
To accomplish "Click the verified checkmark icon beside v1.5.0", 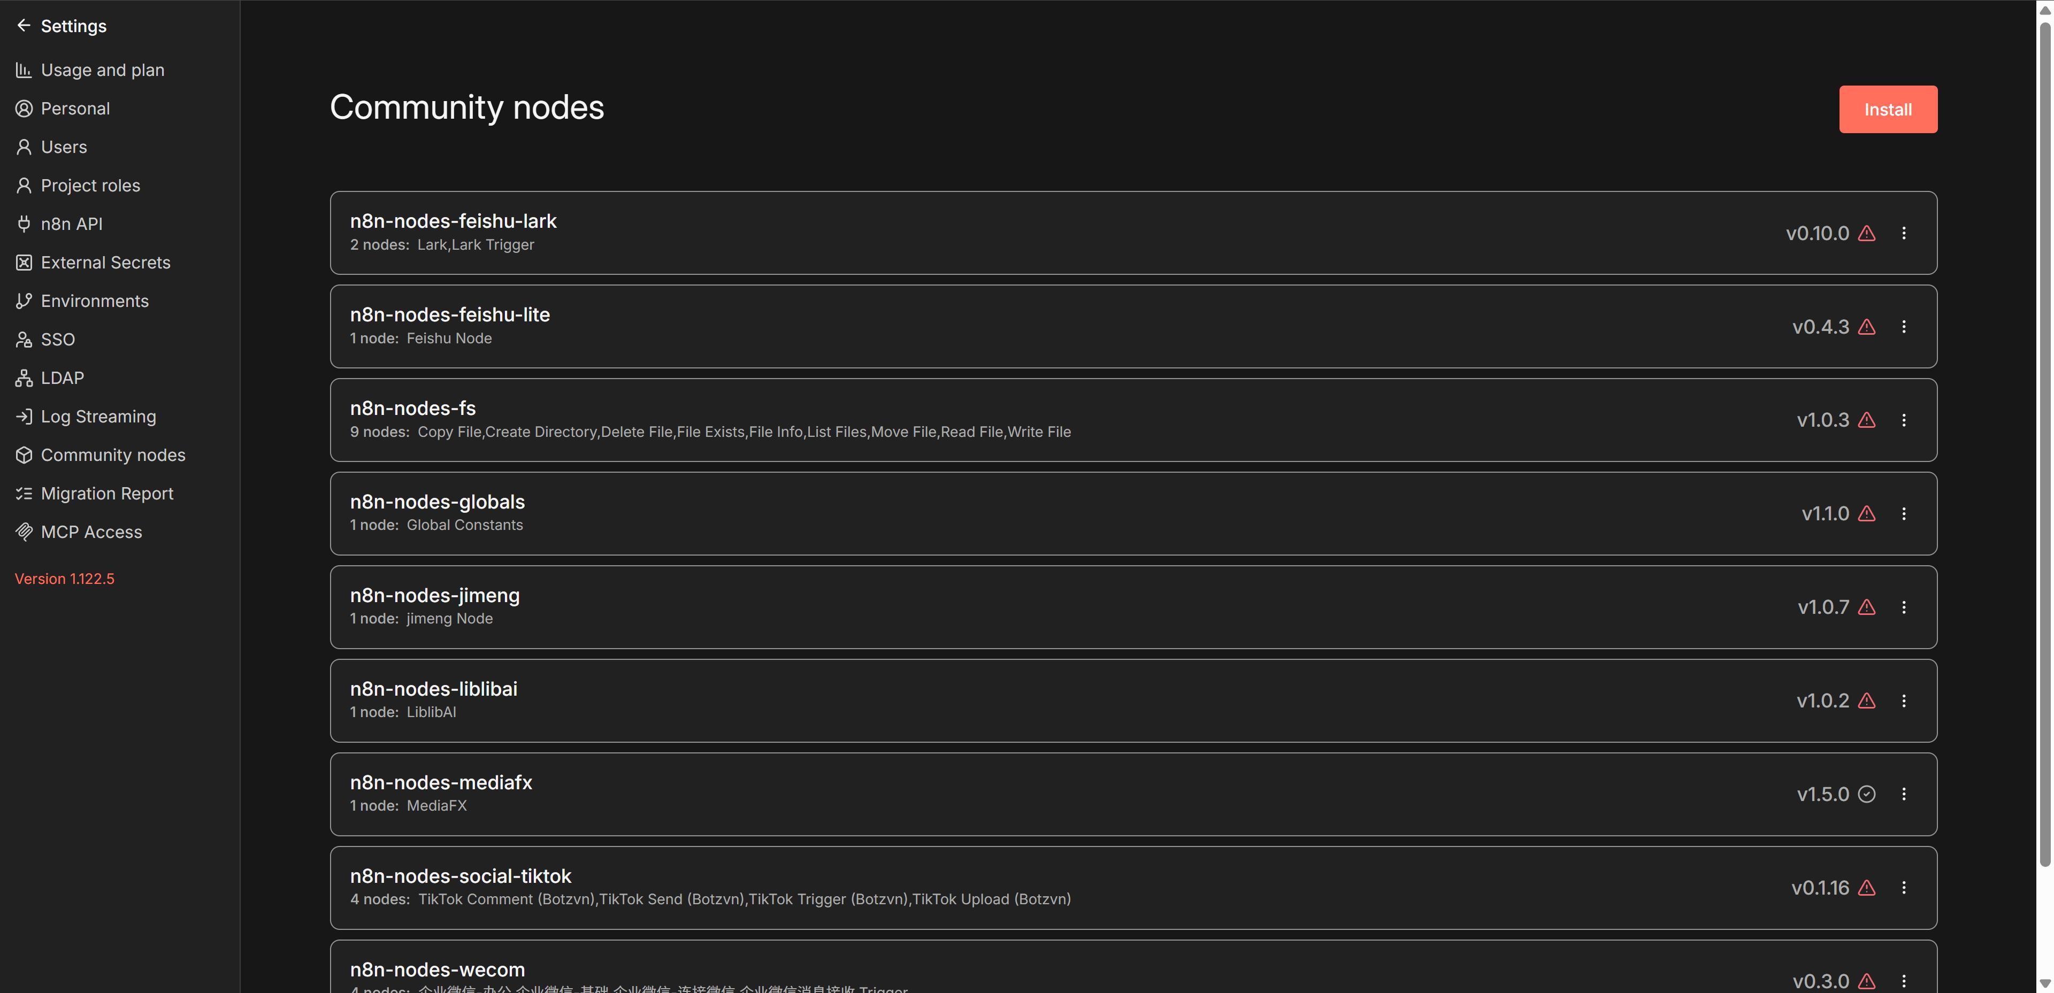I will click(1867, 795).
